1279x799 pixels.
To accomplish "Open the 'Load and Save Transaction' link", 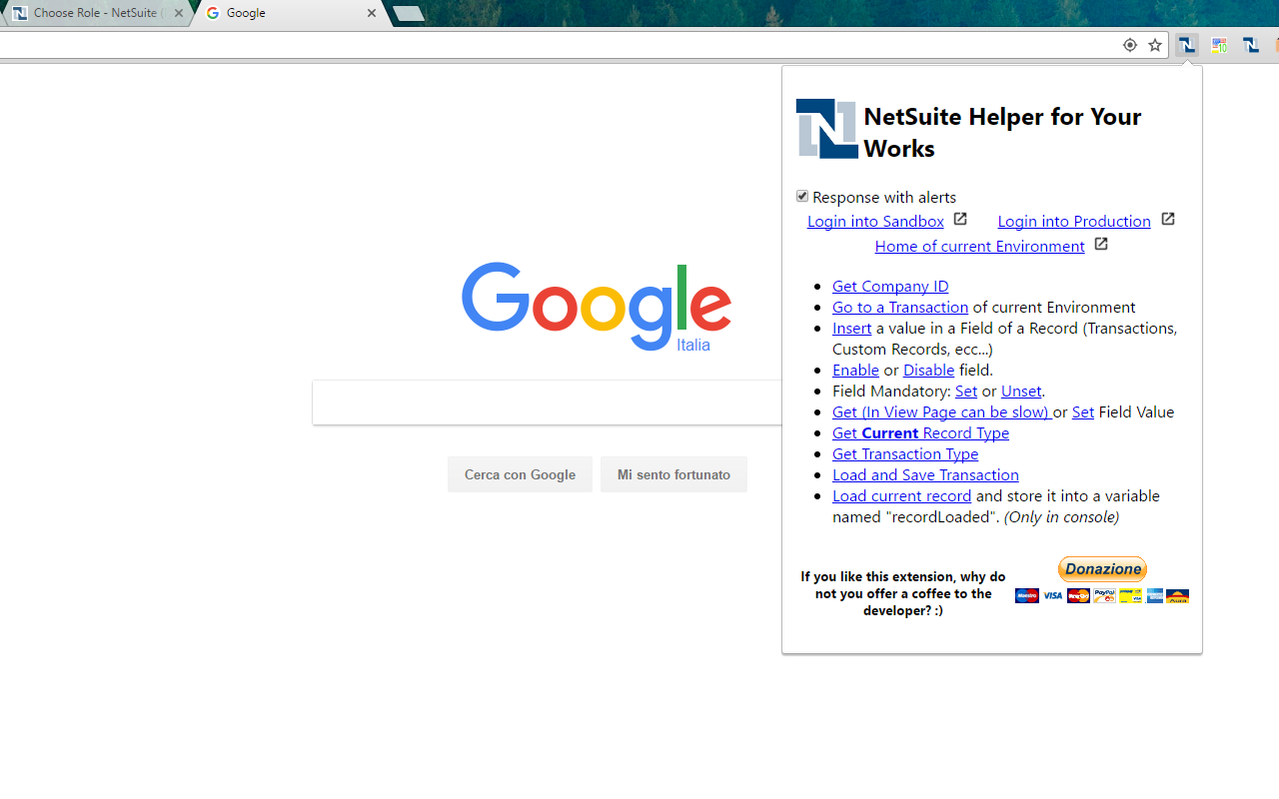I will tap(925, 474).
